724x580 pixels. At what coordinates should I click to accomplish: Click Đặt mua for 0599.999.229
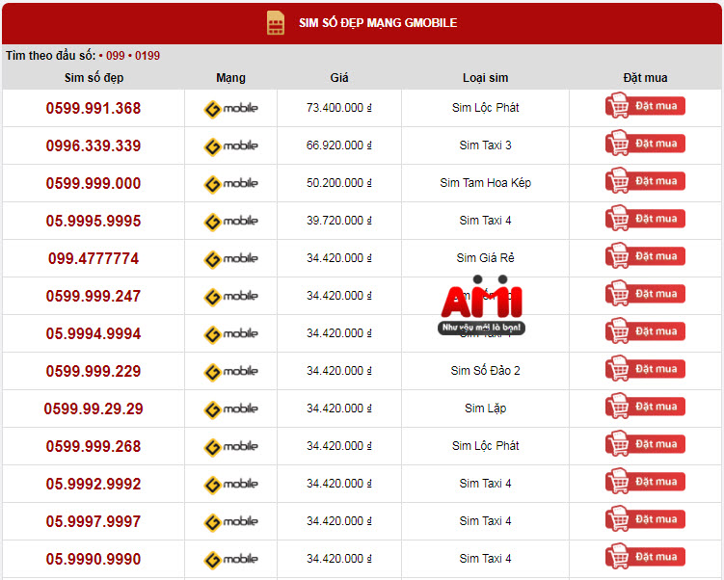pos(645,368)
